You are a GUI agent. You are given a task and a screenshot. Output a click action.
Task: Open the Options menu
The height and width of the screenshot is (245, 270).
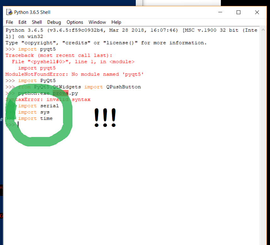coord(75,22)
